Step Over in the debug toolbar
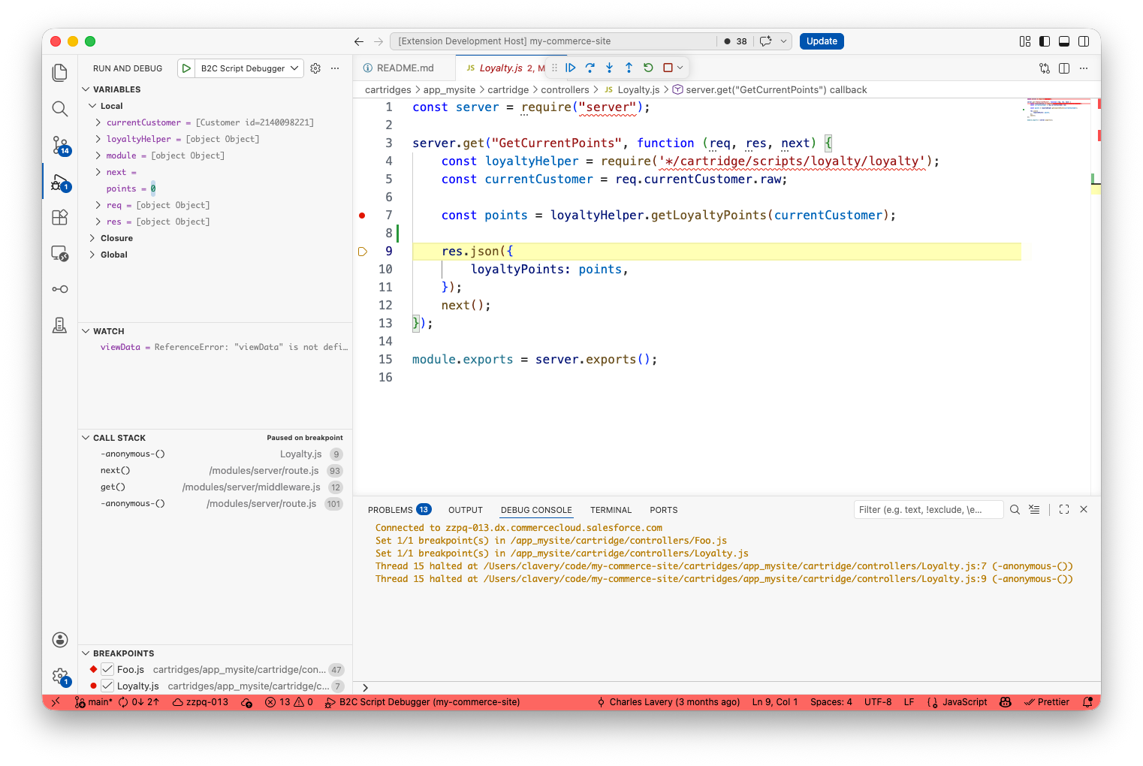Screen dimensions: 1143x766 pyautogui.click(x=590, y=68)
